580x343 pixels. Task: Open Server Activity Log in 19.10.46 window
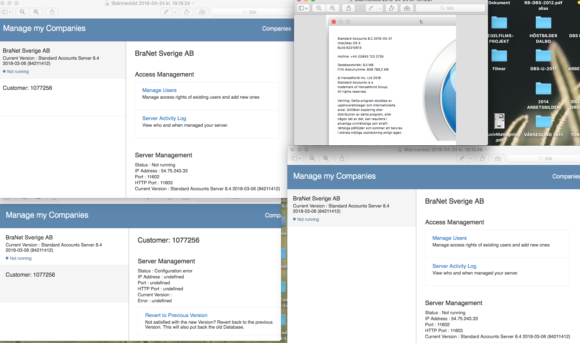tap(454, 266)
